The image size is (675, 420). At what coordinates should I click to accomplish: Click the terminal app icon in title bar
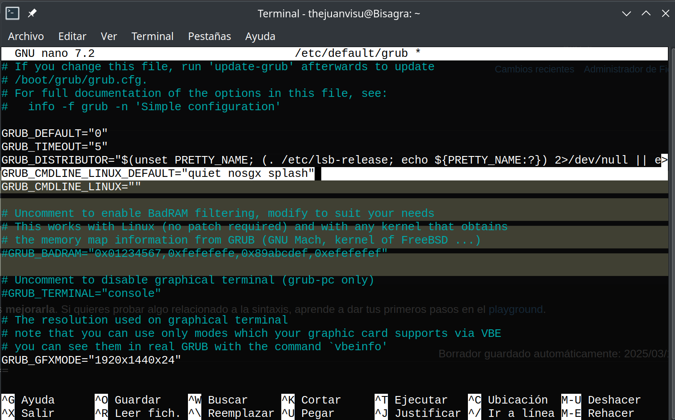pyautogui.click(x=12, y=13)
